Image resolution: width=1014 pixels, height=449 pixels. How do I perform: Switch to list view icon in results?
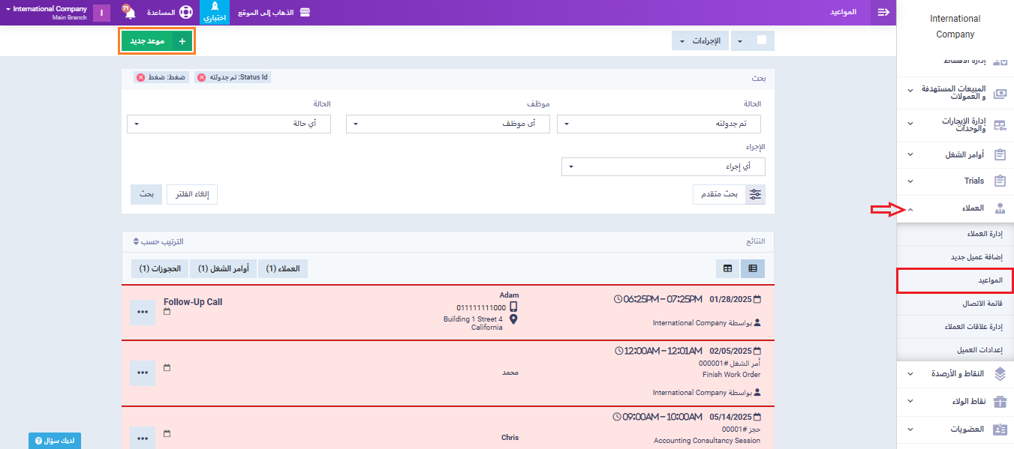tap(753, 268)
